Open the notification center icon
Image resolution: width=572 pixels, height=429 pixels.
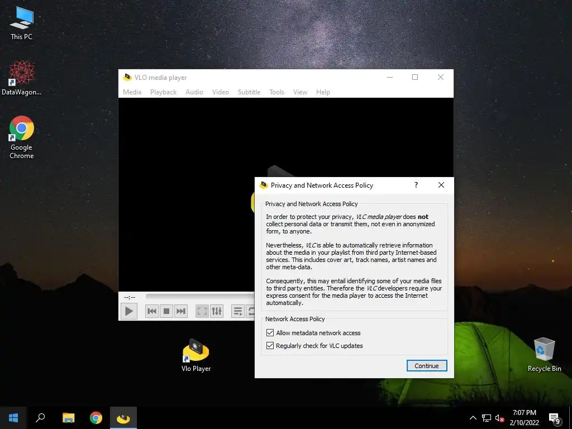click(x=555, y=418)
